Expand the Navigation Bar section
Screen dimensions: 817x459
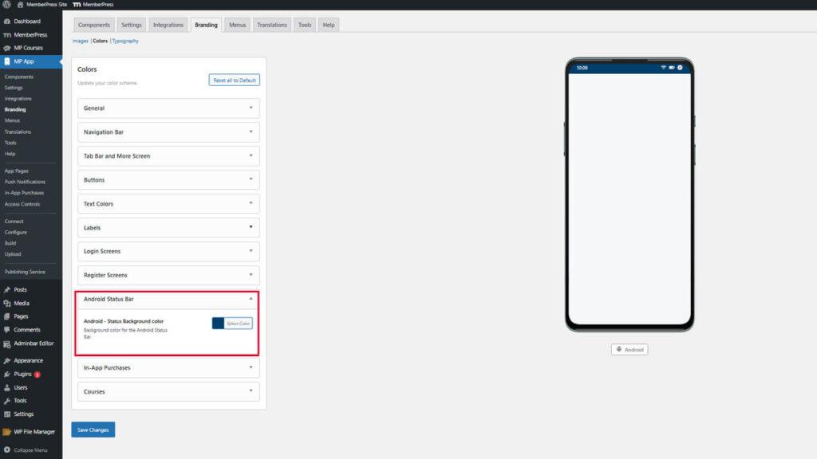point(168,132)
